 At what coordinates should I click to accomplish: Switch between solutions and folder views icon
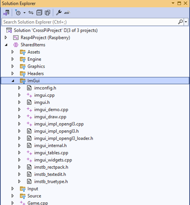6,13
